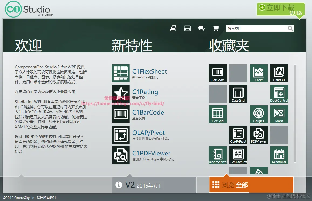Open the Chart favorite tile
Viewport: 312px width, 201px height.
click(259, 73)
